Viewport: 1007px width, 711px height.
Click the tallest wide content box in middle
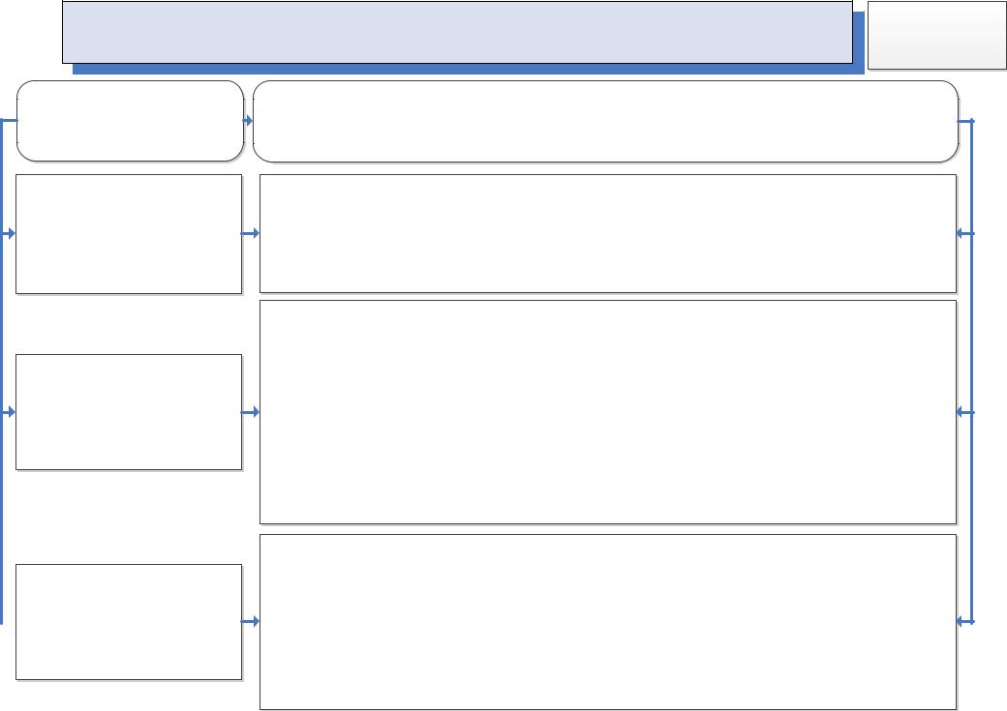(607, 412)
